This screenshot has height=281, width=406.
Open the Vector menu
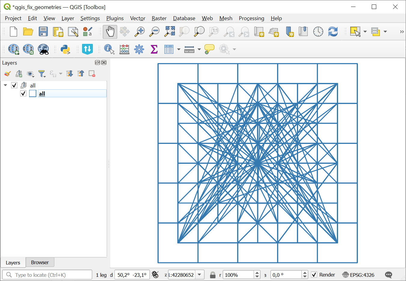[x=137, y=18]
